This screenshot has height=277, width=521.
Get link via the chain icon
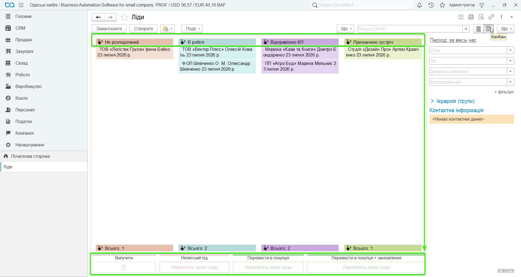[491, 17]
